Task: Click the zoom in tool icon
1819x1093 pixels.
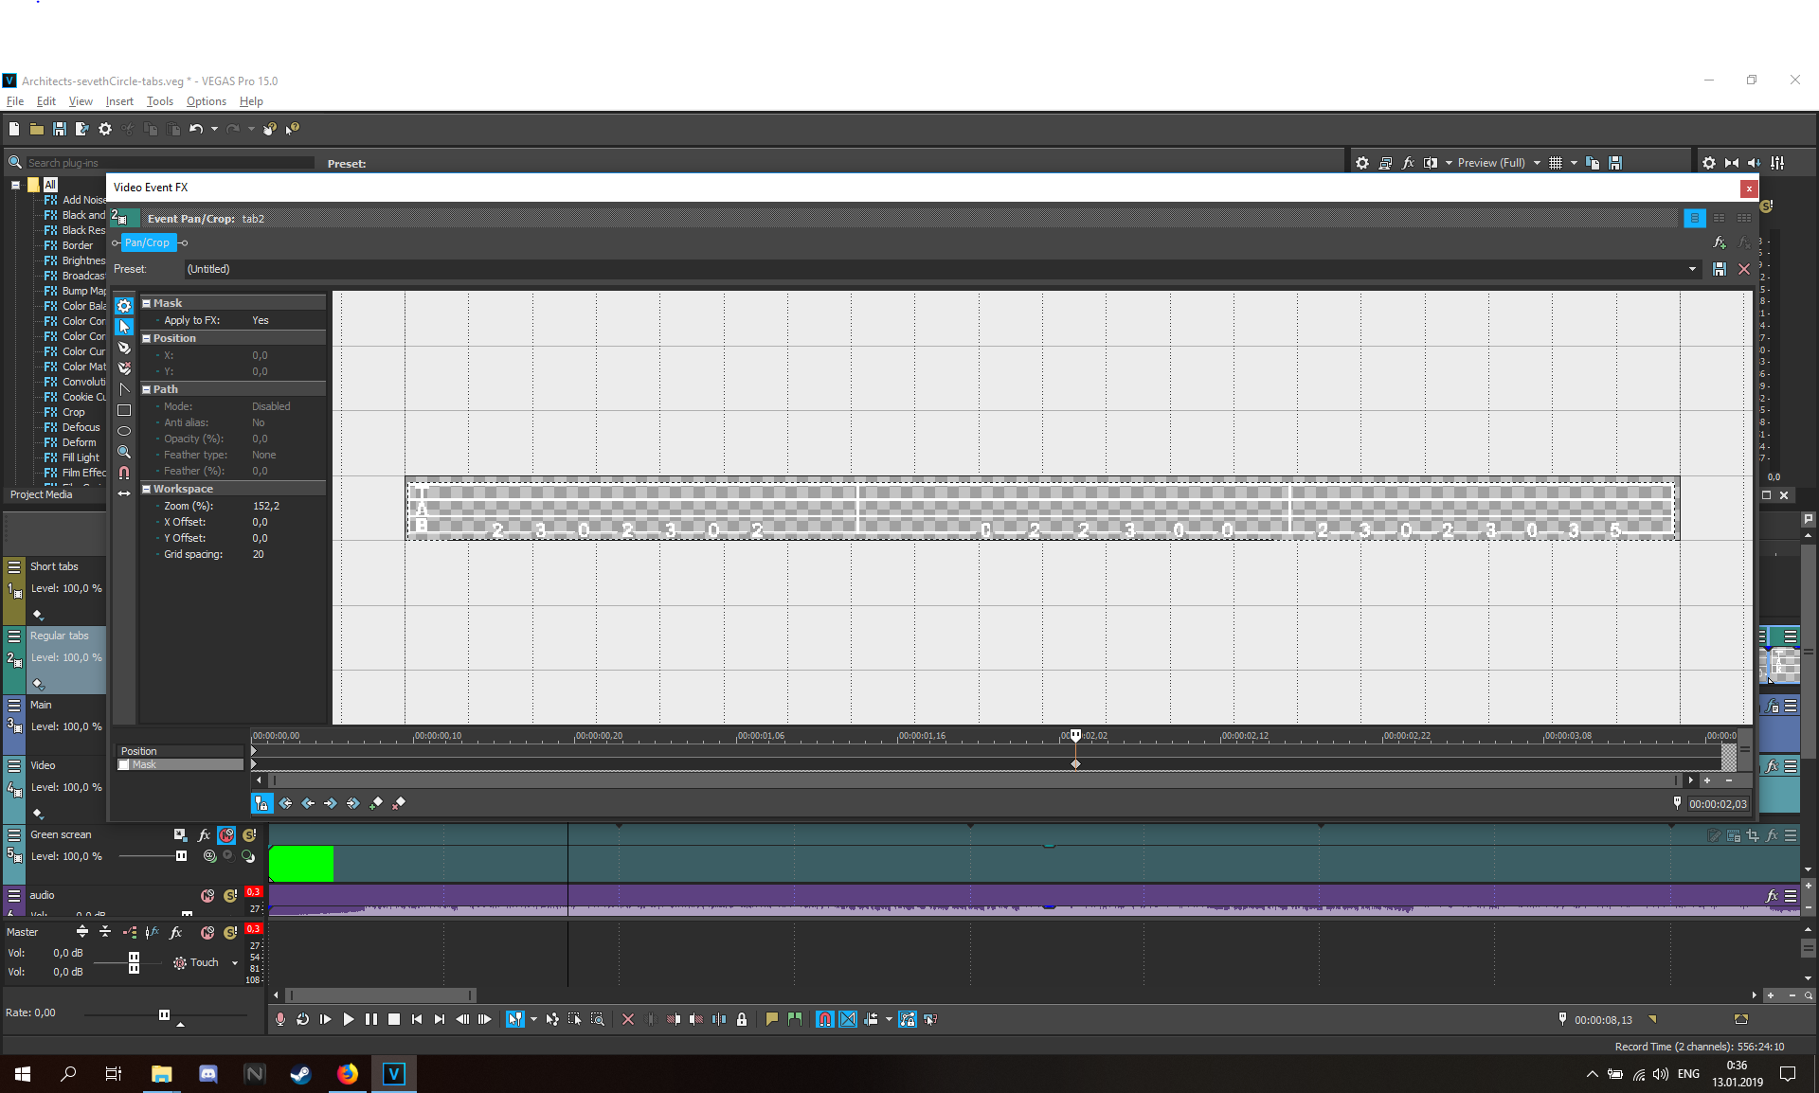Action: (x=123, y=453)
